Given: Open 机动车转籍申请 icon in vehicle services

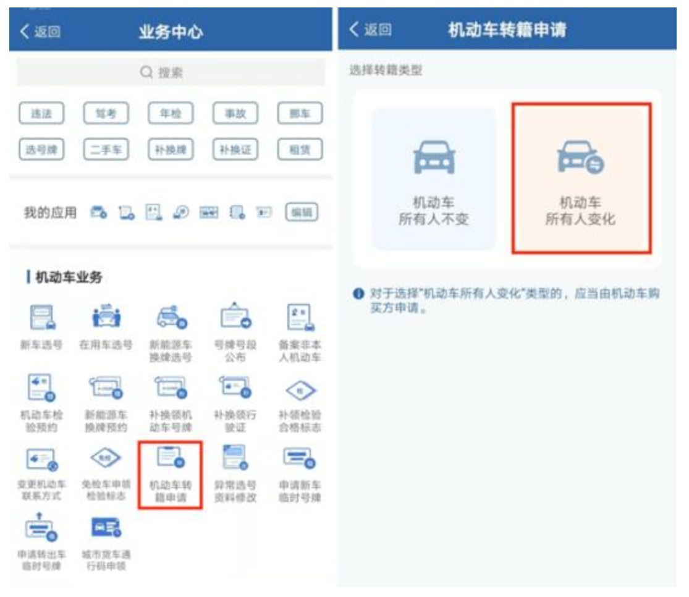Looking at the screenshot, I should [x=171, y=475].
